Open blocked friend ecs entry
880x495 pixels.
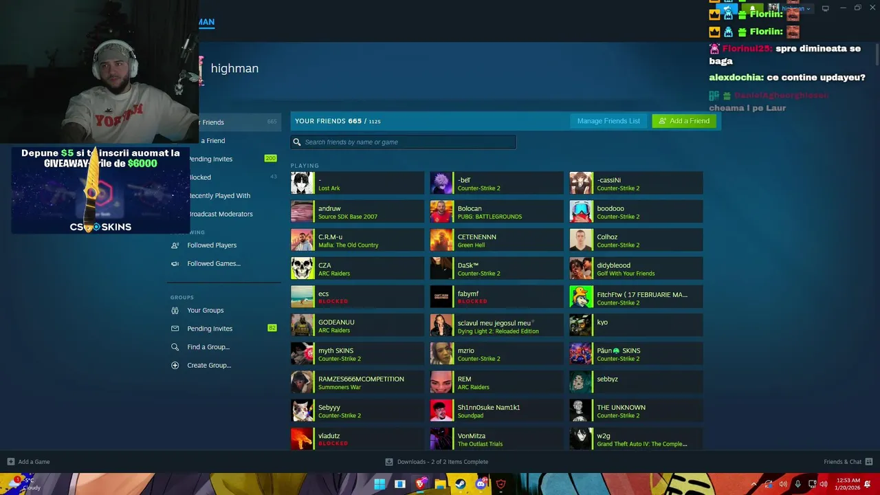(x=357, y=297)
